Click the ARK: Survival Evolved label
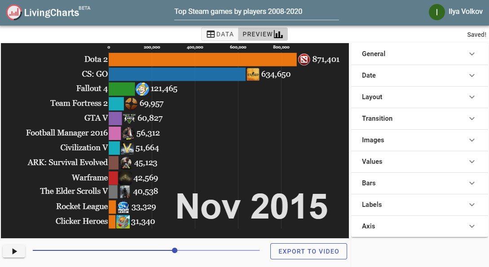 (67, 162)
